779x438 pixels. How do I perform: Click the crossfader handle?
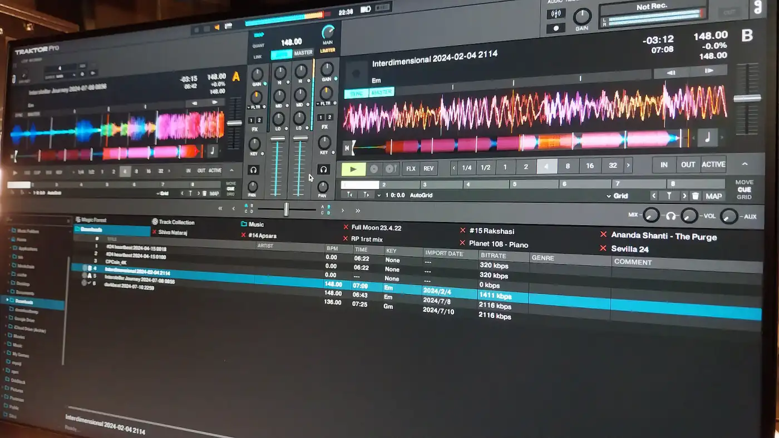point(286,209)
